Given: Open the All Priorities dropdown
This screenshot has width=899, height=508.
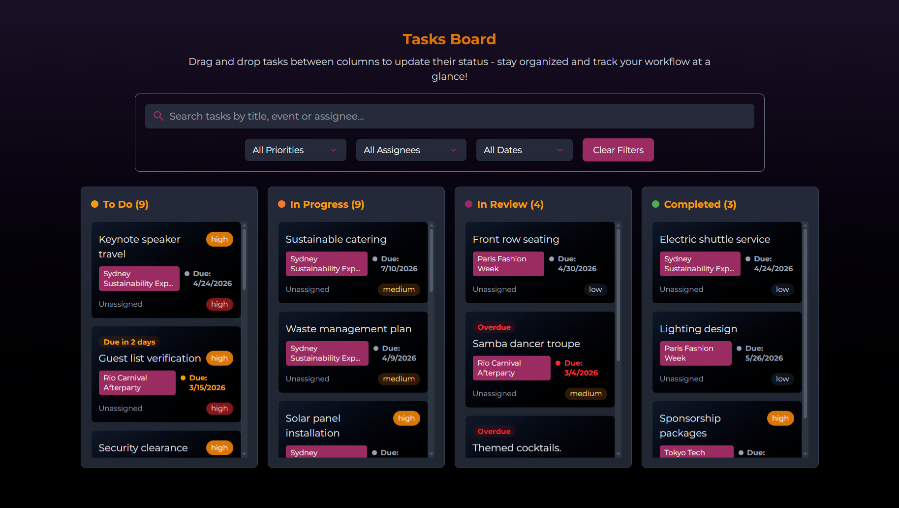Looking at the screenshot, I should click(295, 150).
